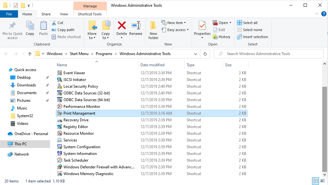Click the red Delete X icon
This screenshot has width=328, height=185.
coord(122,26)
